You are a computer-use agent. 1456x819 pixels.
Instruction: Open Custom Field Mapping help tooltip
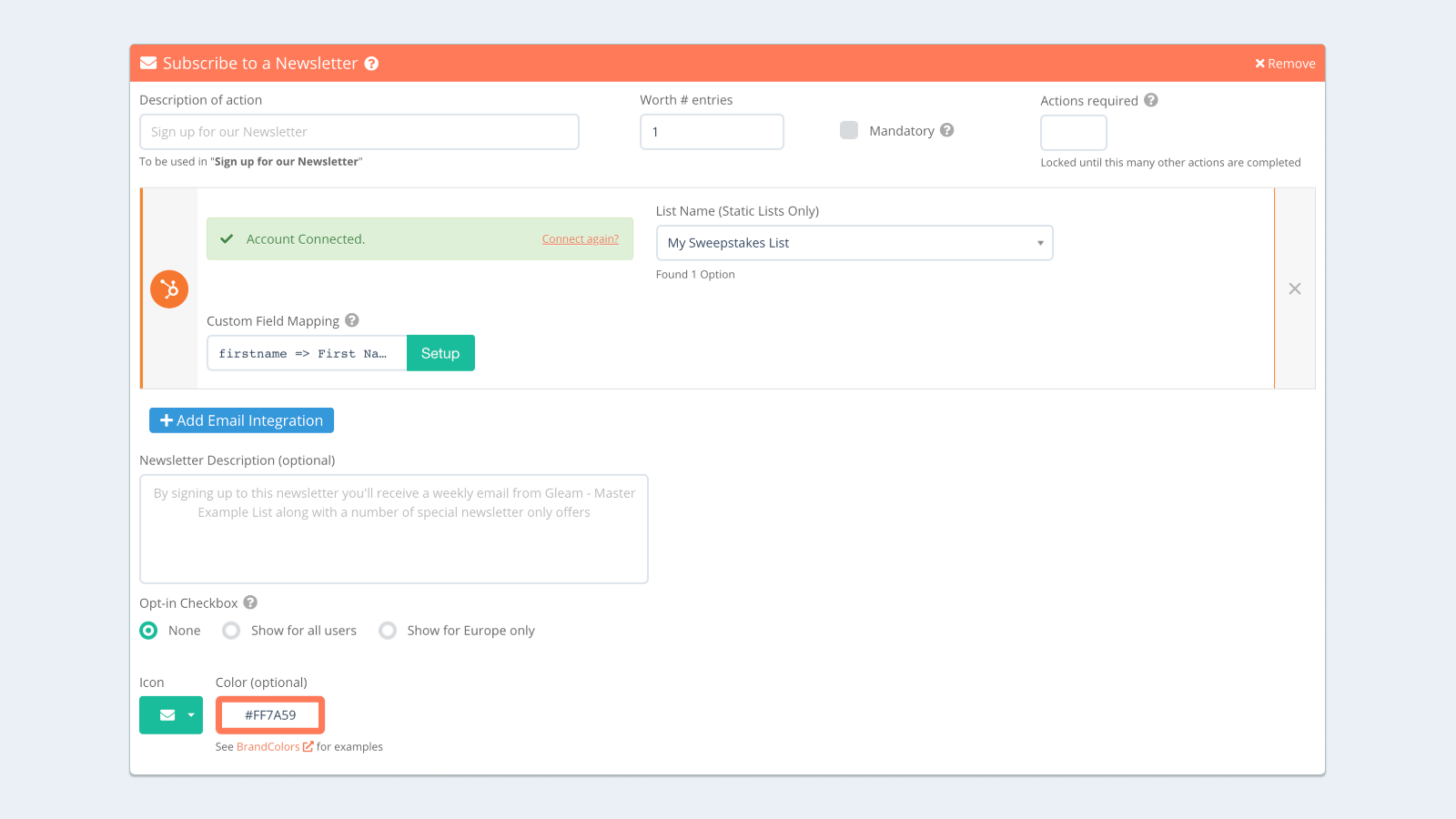pos(351,320)
